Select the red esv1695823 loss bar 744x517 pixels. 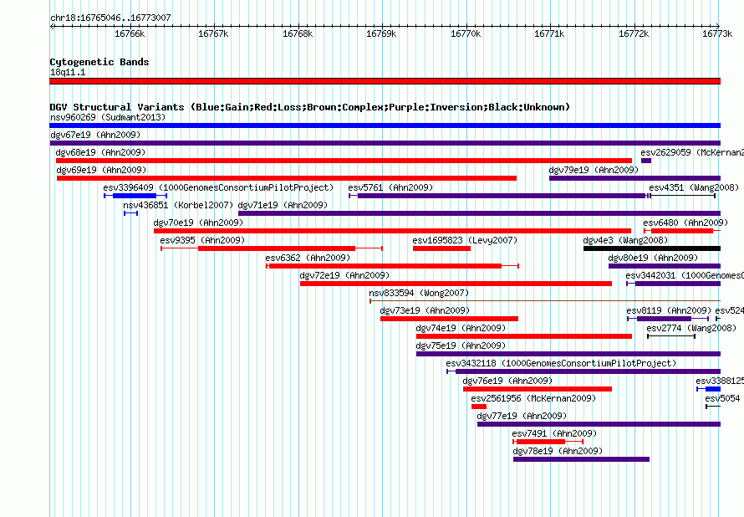point(441,248)
